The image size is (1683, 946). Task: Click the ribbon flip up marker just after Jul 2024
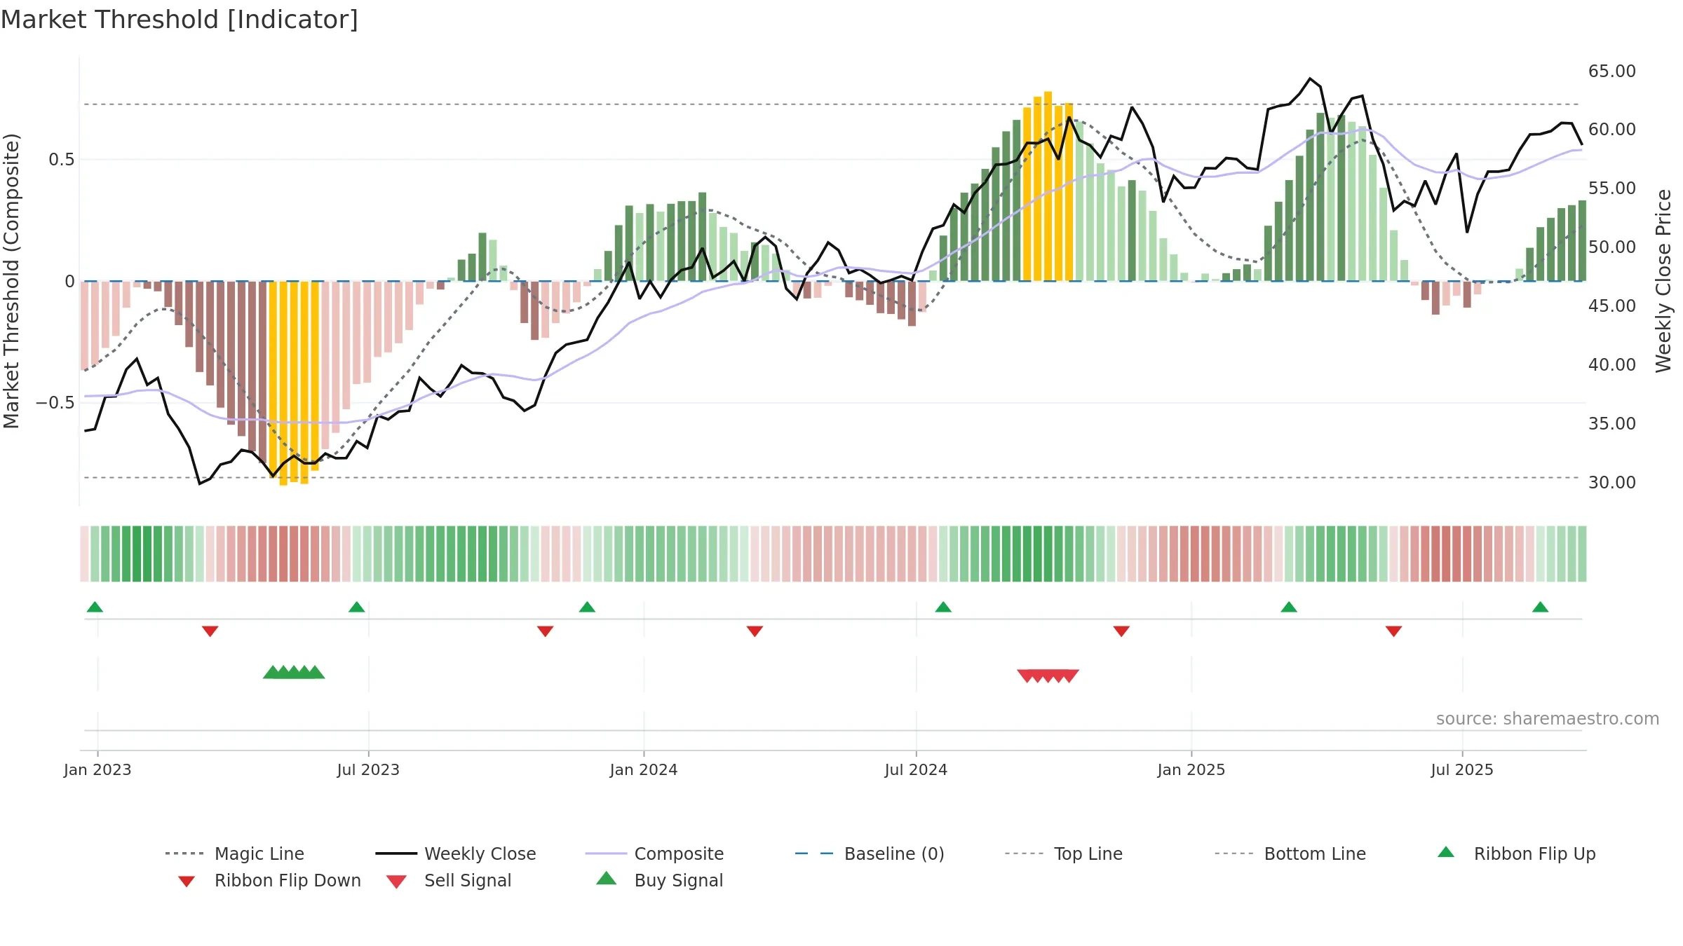(x=943, y=607)
